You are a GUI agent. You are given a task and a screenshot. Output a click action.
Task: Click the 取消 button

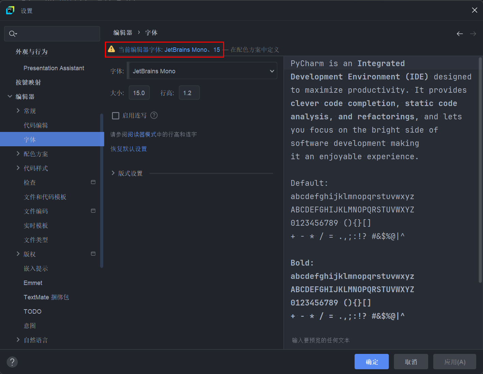coord(411,362)
